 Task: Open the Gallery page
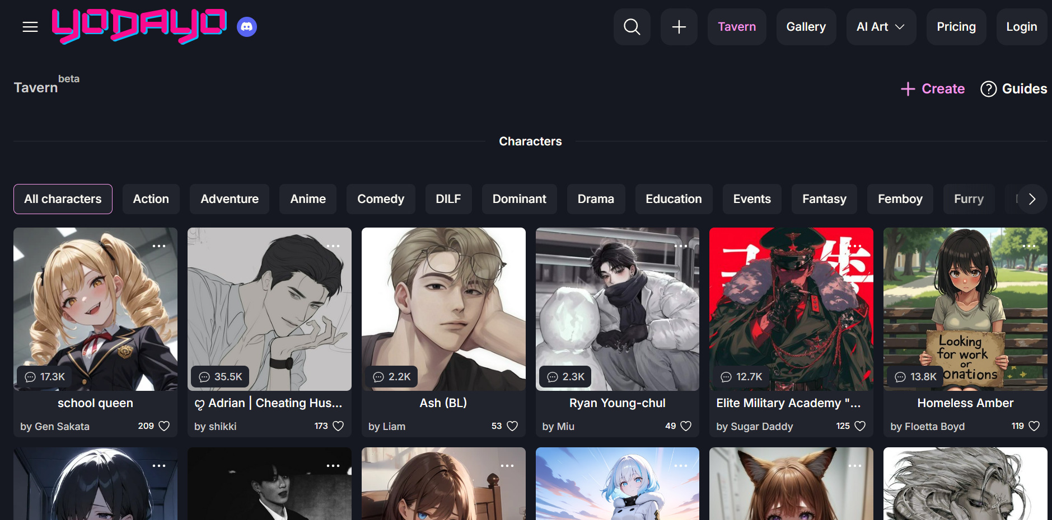[x=806, y=27]
